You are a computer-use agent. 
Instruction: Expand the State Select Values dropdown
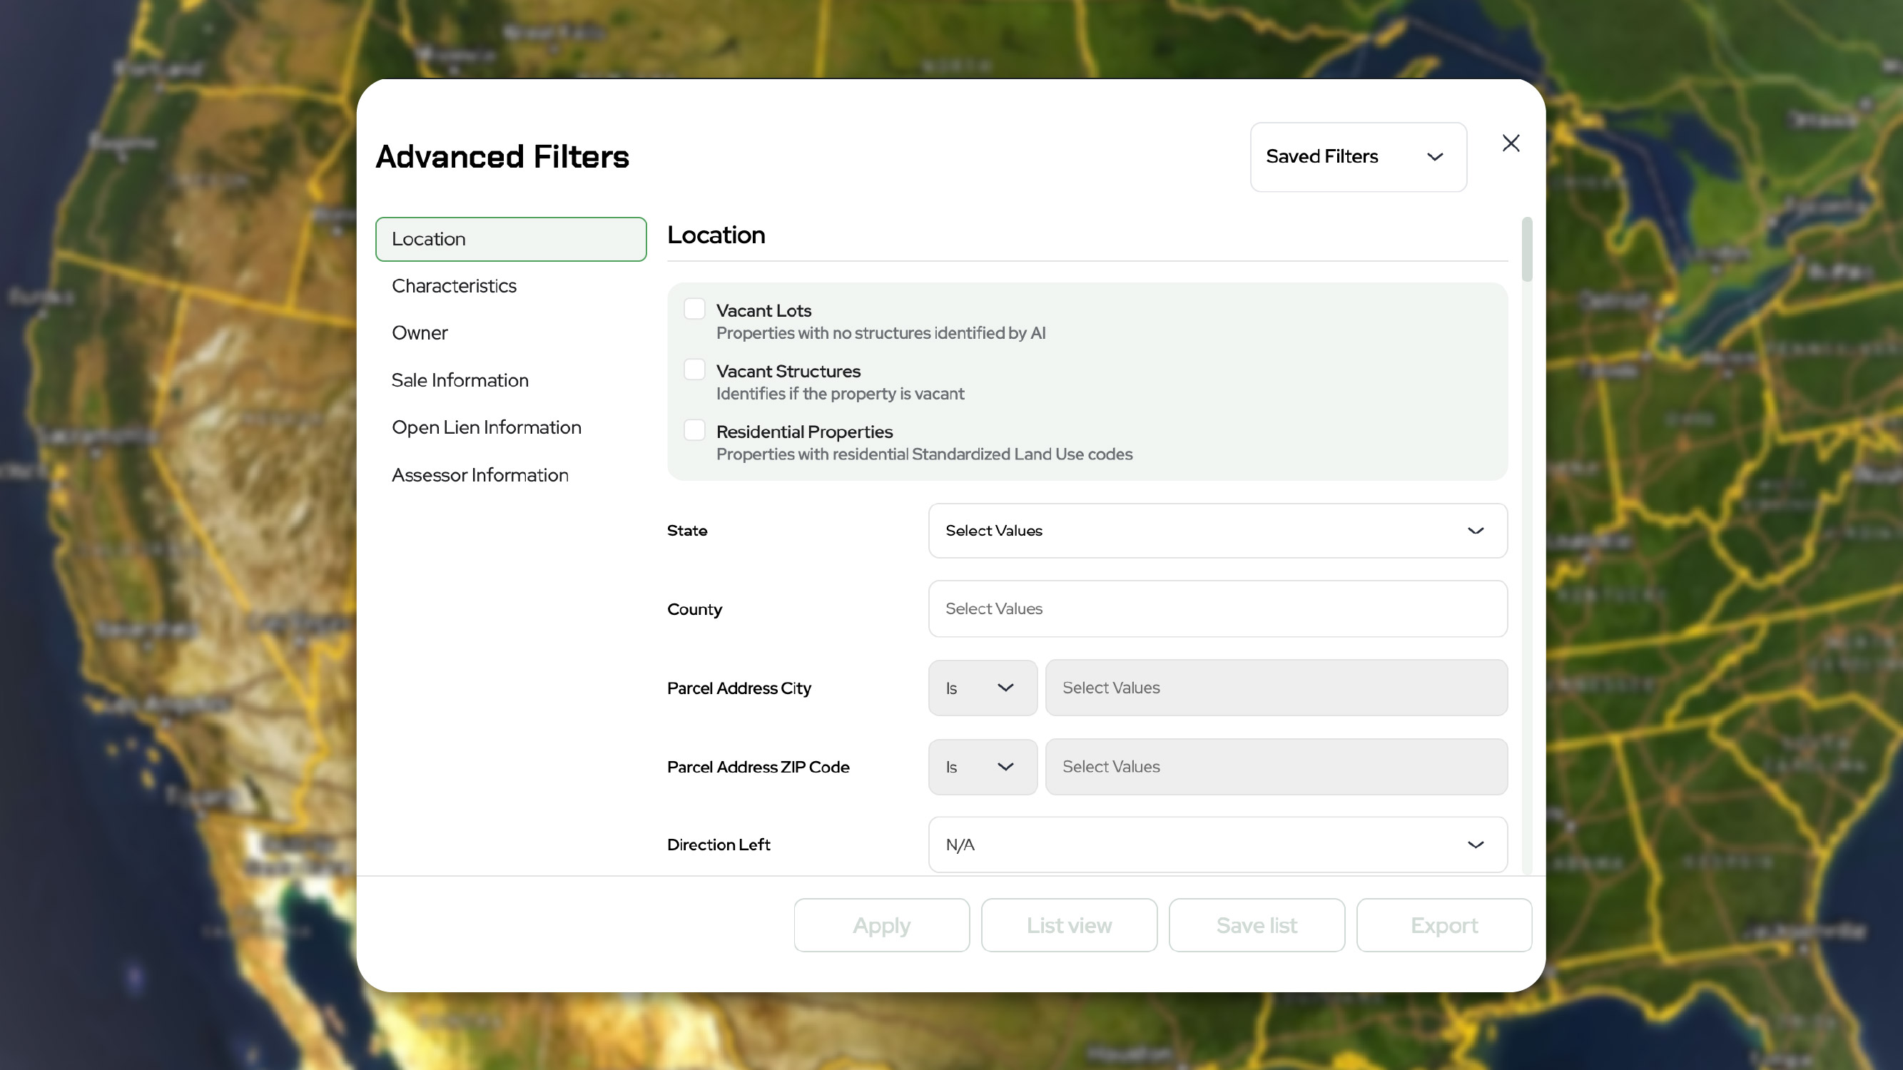click(x=1217, y=531)
